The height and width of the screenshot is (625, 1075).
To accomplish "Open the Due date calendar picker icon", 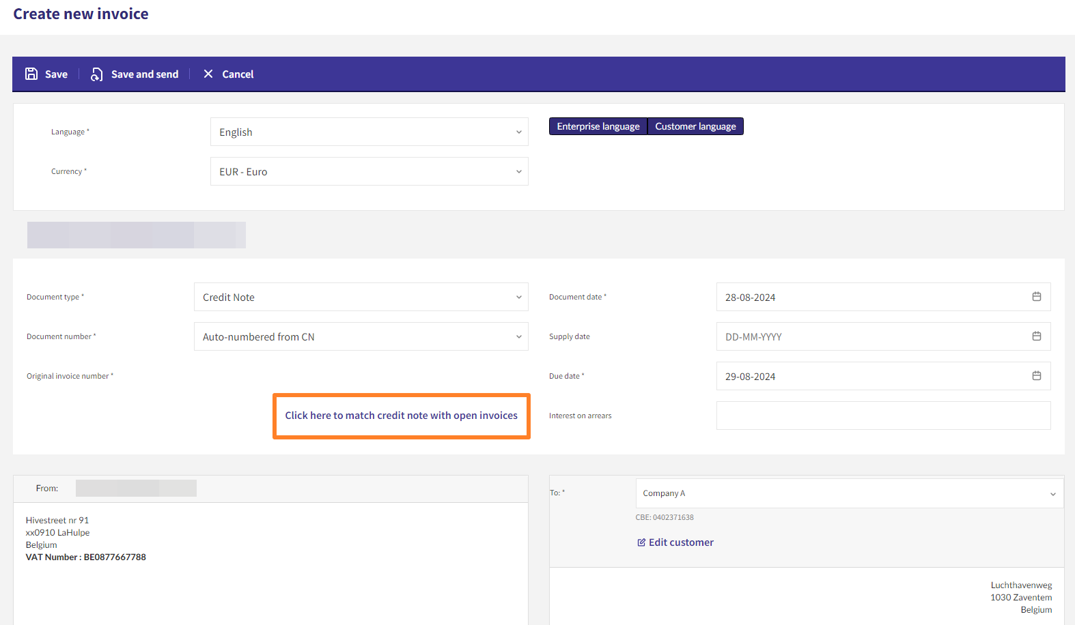I will pos(1037,376).
